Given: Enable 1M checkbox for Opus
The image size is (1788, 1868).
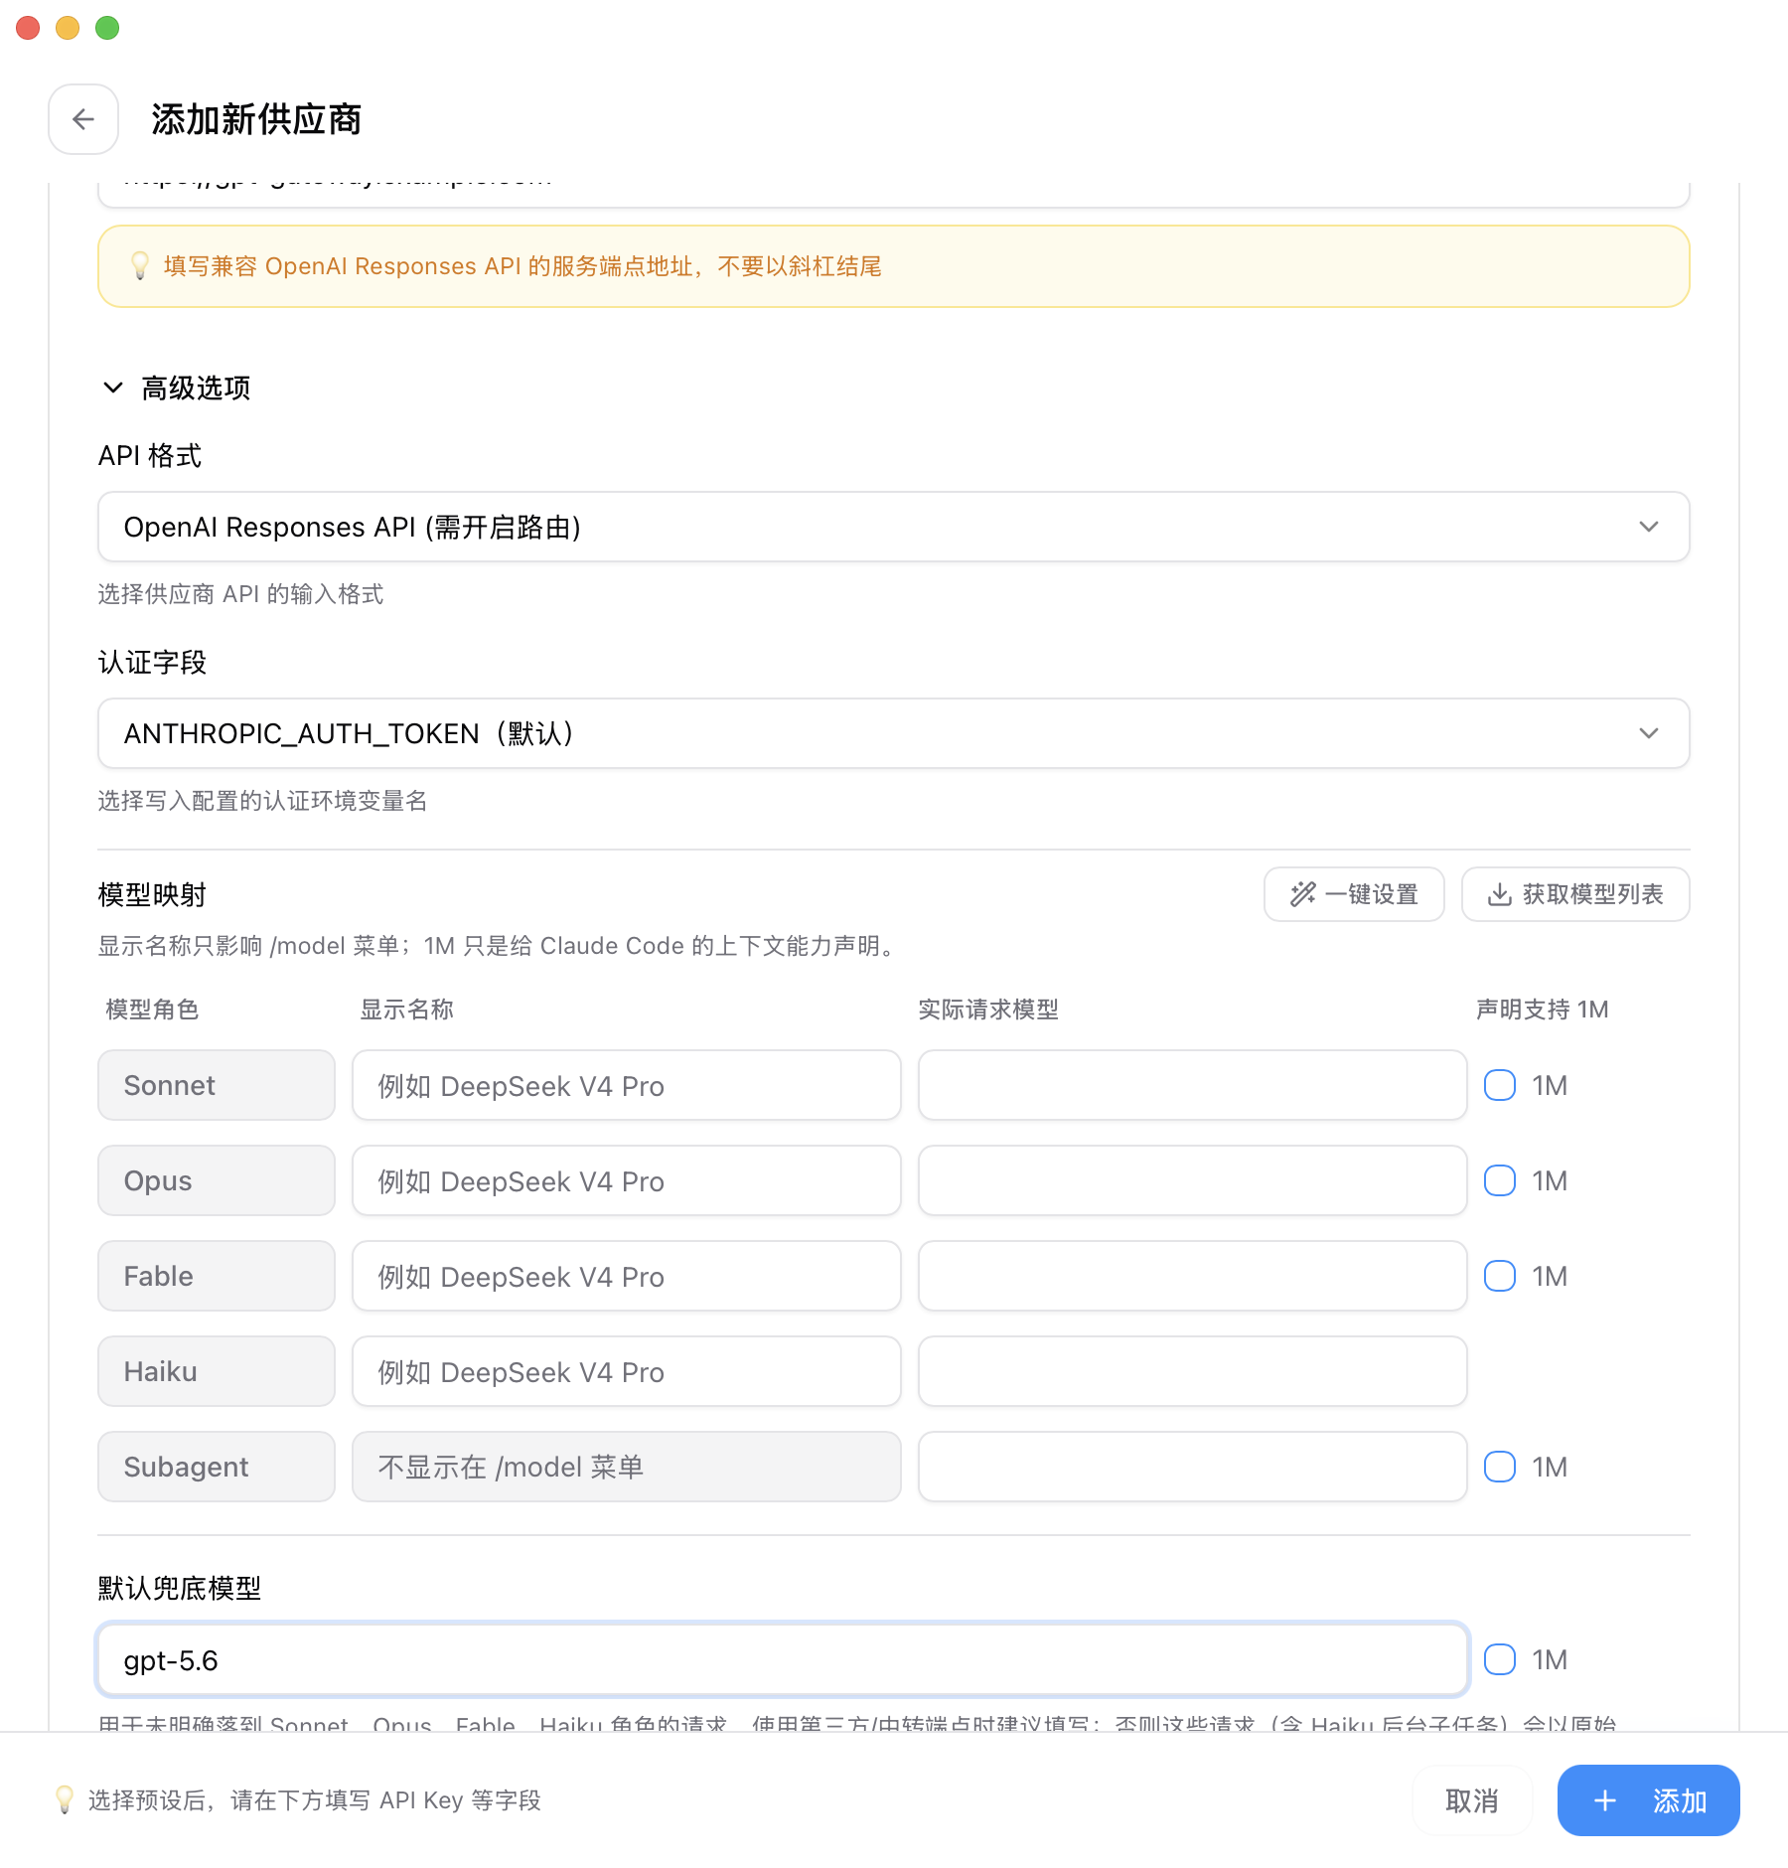Looking at the screenshot, I should coord(1500,1180).
